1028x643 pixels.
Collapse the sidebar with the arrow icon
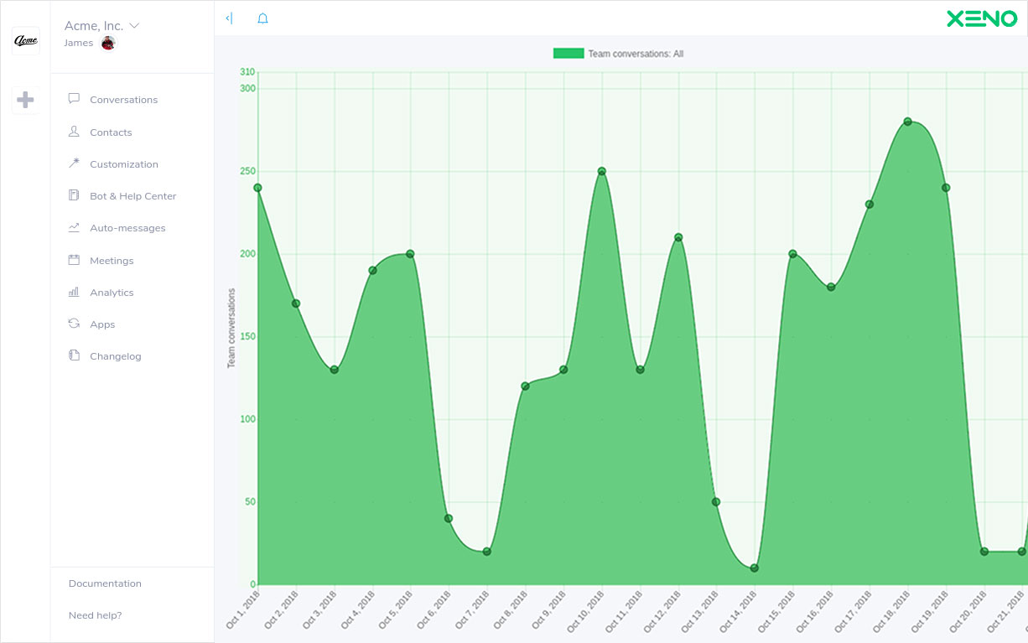[229, 18]
